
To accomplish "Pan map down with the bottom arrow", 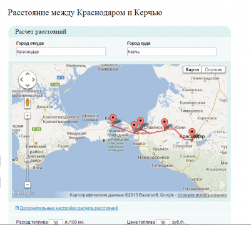I will [28, 86].
